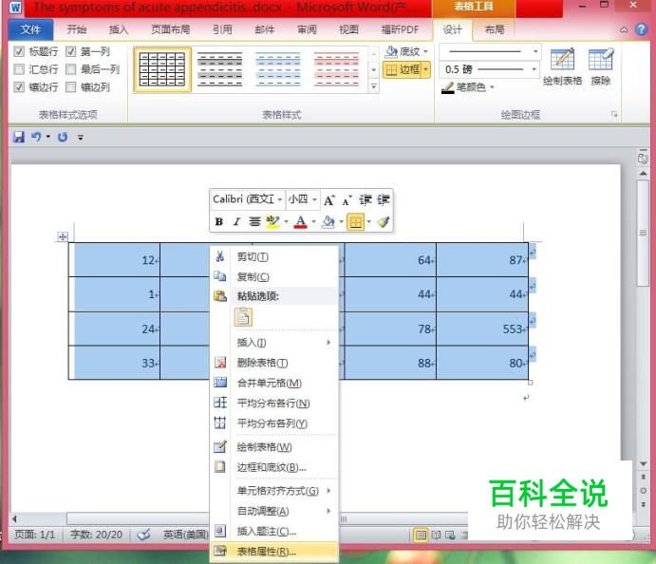
Task: Click the spell check icon in status bar
Action: 143,535
